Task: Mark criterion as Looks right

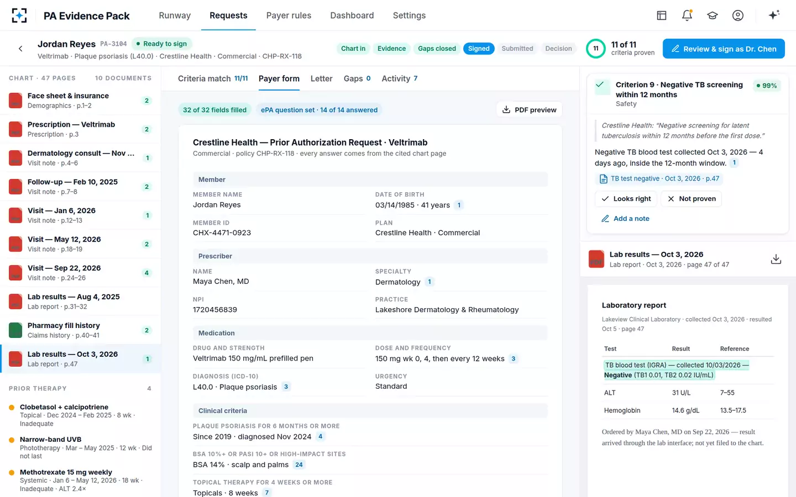Action: [626, 199]
